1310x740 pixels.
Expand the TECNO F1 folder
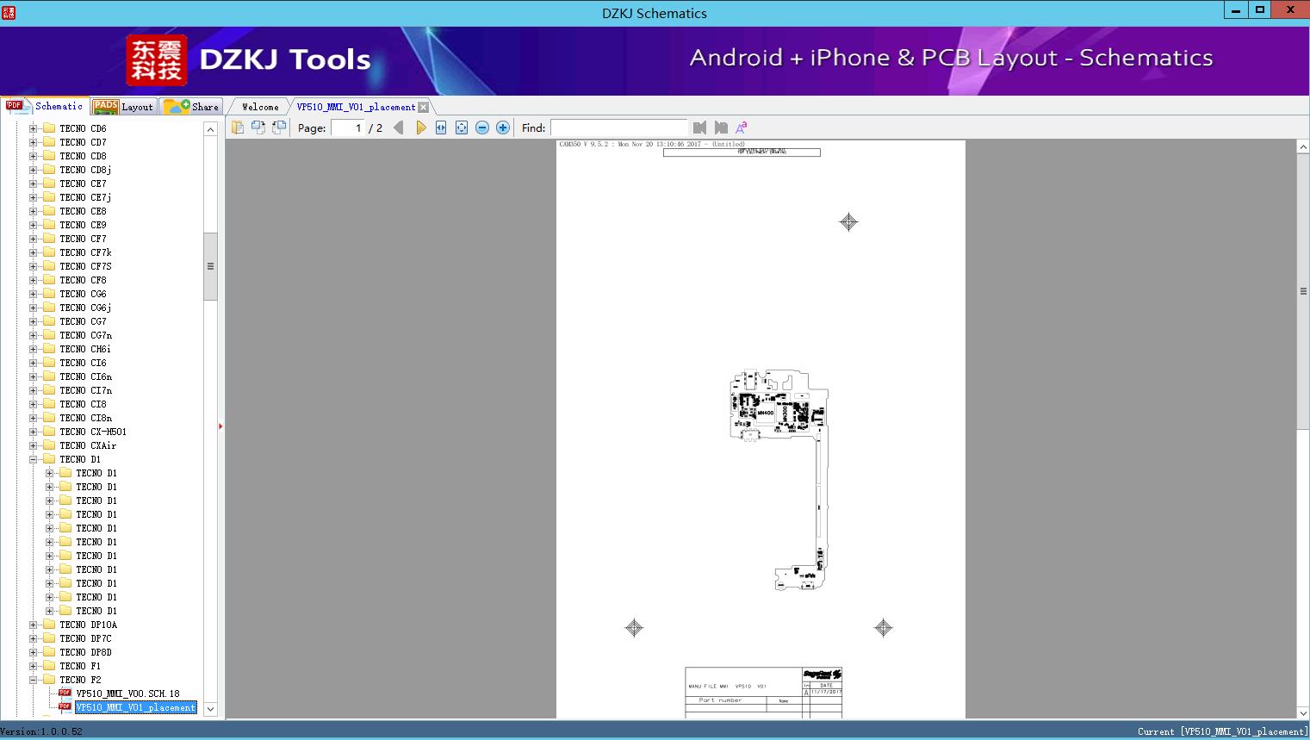34,666
